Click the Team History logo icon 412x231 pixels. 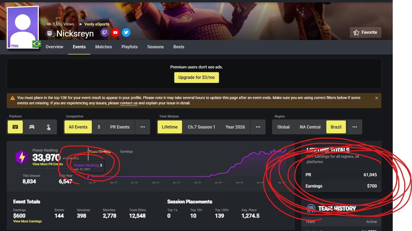(311, 208)
